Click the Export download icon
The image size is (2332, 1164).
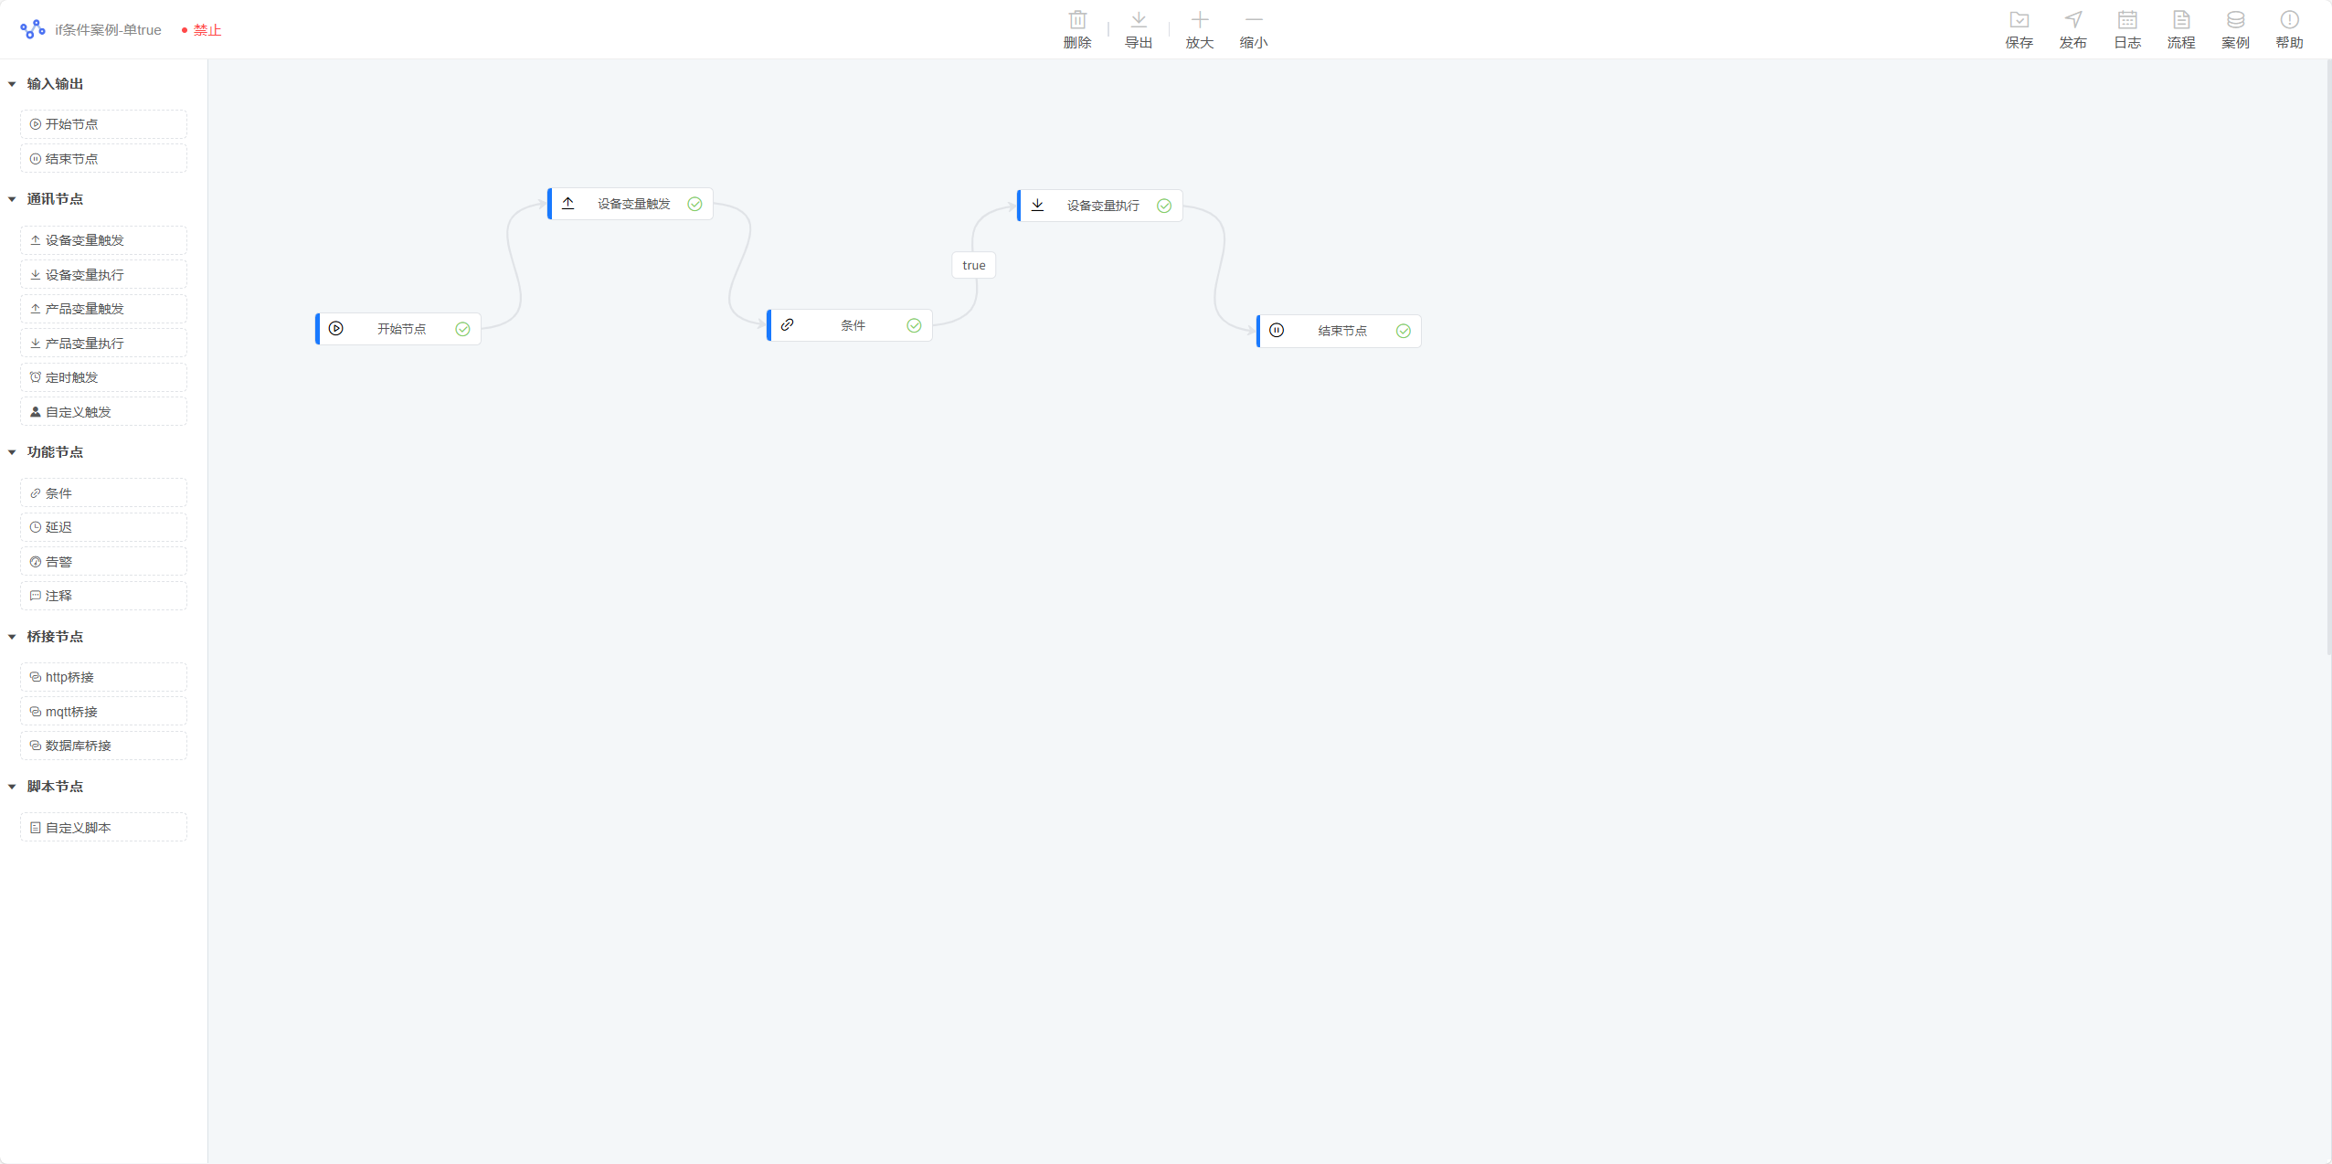[x=1138, y=20]
